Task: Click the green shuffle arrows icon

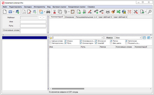Action: pos(118,12)
